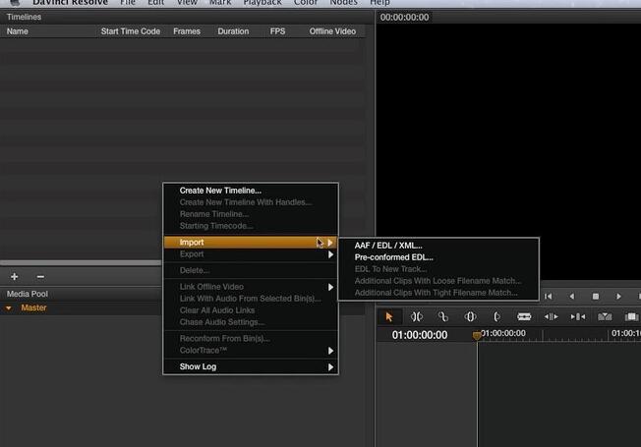
Task: Open the Nodes menu
Action: click(x=344, y=2)
